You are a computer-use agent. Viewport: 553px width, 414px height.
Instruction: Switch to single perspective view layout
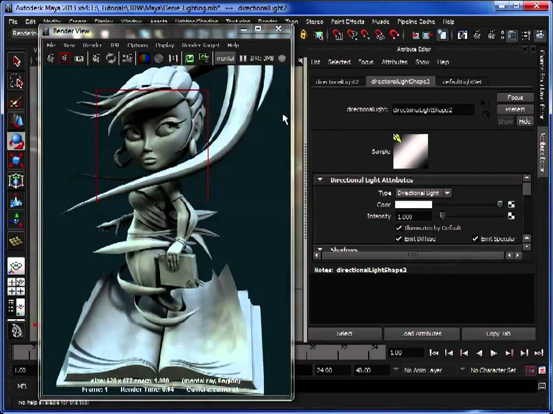click(x=16, y=266)
